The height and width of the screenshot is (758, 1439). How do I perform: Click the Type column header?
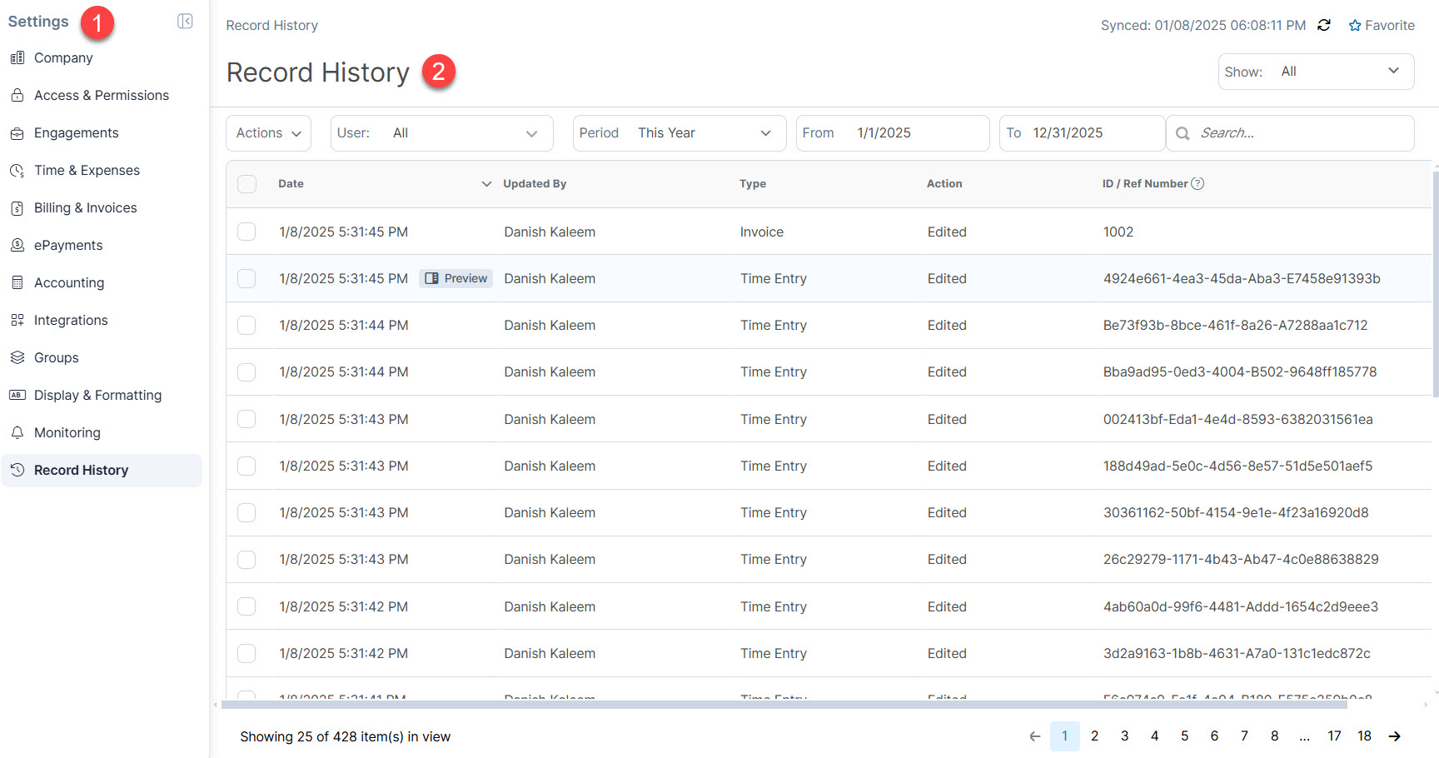tap(753, 184)
